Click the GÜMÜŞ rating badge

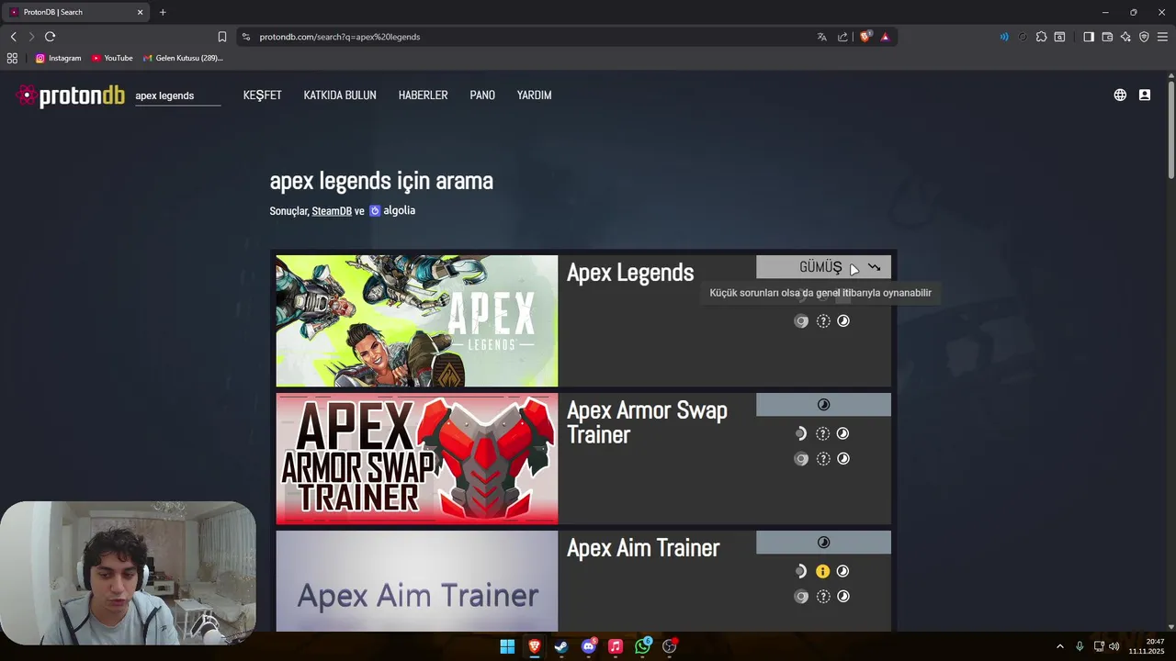click(823, 267)
